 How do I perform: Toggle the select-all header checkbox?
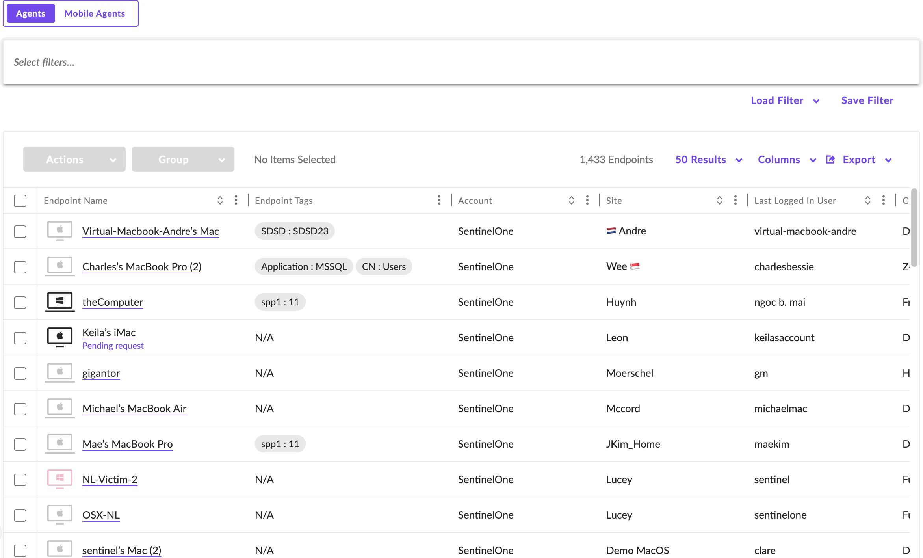click(x=20, y=201)
